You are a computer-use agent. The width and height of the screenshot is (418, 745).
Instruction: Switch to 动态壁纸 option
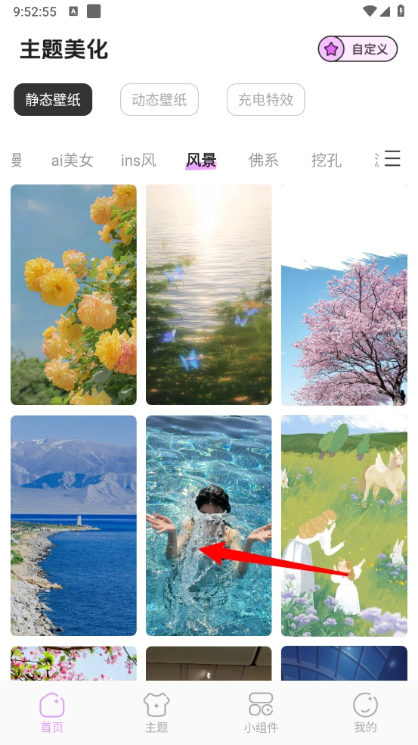click(159, 100)
